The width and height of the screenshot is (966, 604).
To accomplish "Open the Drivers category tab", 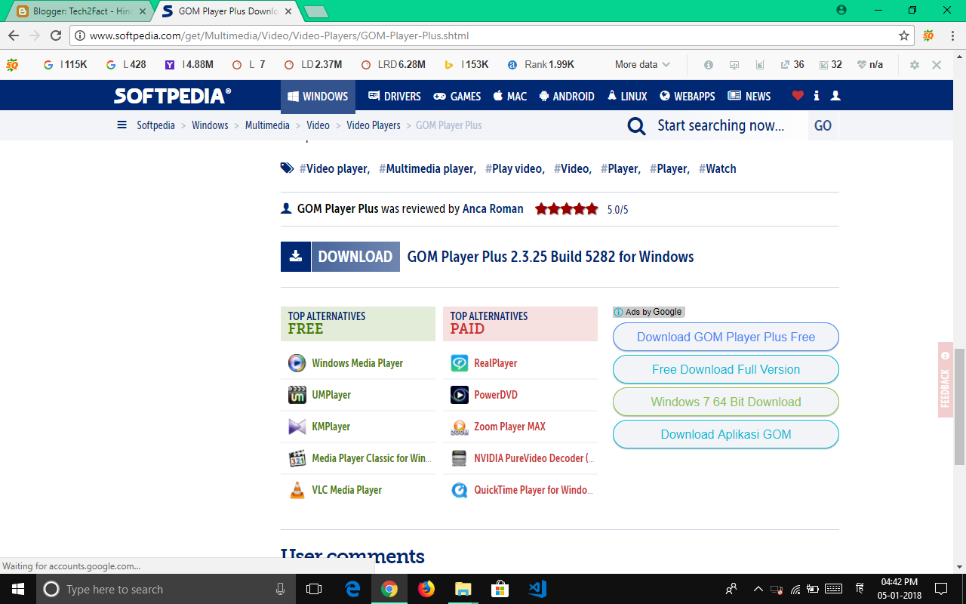I will tap(395, 96).
